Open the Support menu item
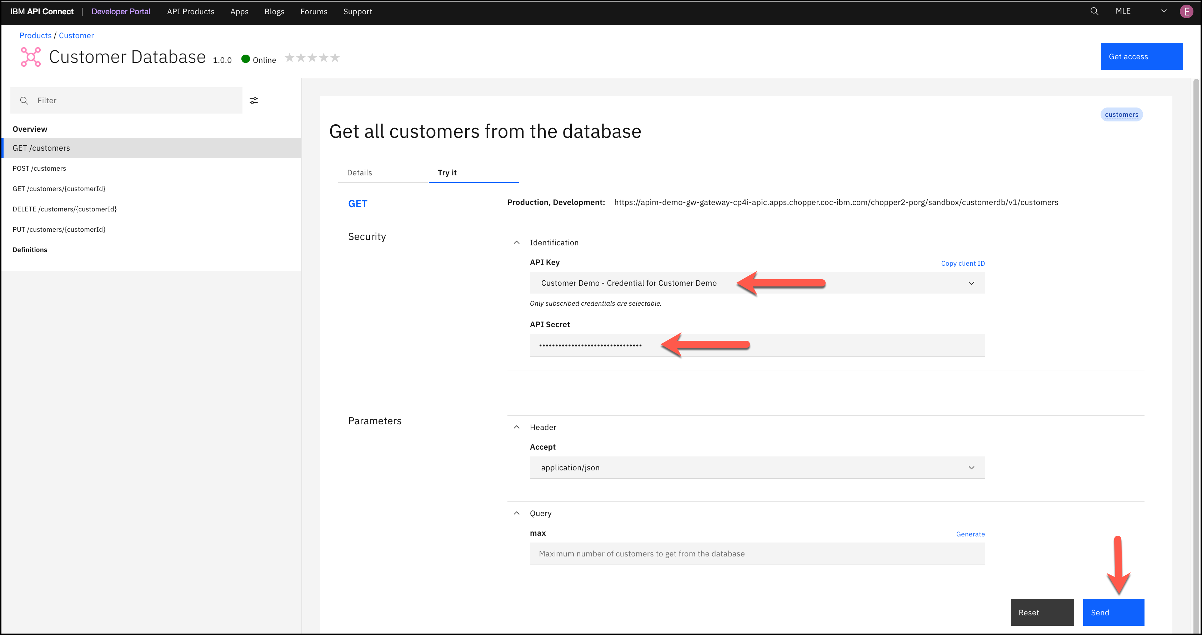Image resolution: width=1202 pixels, height=635 pixels. tap(357, 12)
